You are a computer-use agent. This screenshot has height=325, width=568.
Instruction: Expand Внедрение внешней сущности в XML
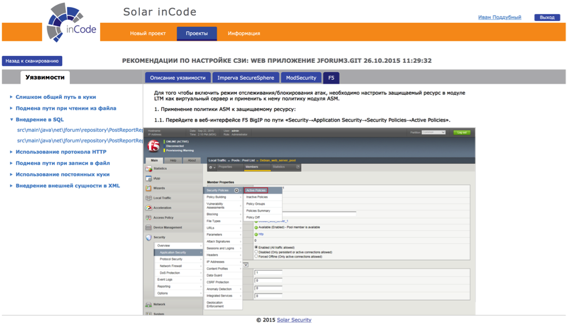pos(68,185)
